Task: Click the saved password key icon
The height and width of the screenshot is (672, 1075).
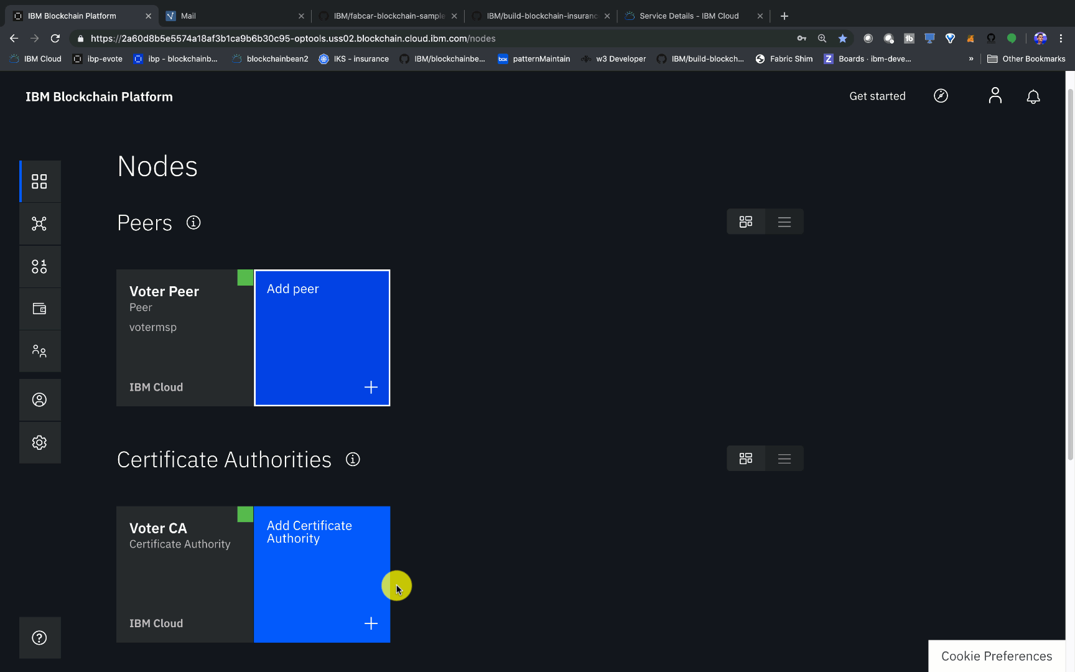Action: (801, 39)
